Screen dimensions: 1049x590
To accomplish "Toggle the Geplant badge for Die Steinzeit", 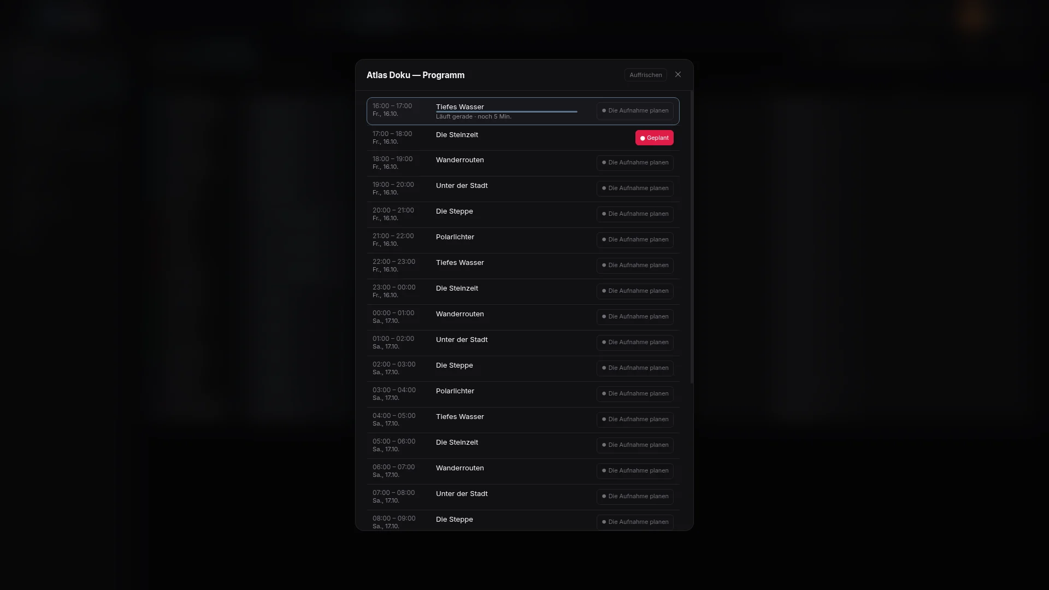I will (x=654, y=138).
